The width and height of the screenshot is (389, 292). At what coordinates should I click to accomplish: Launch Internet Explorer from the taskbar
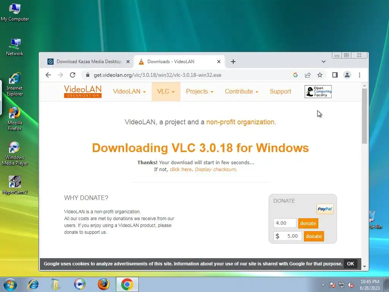tap(33, 284)
